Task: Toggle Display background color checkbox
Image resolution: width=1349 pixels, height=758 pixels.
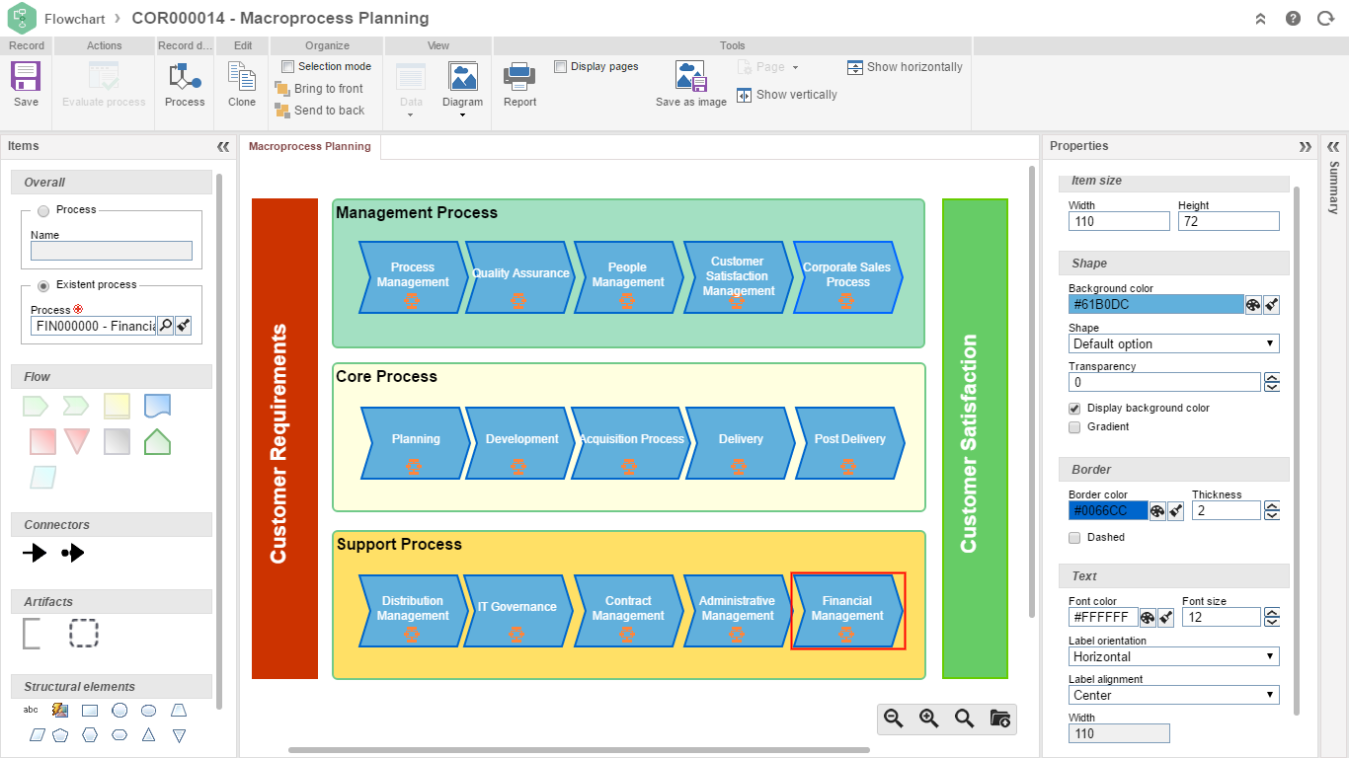Action: tap(1074, 409)
